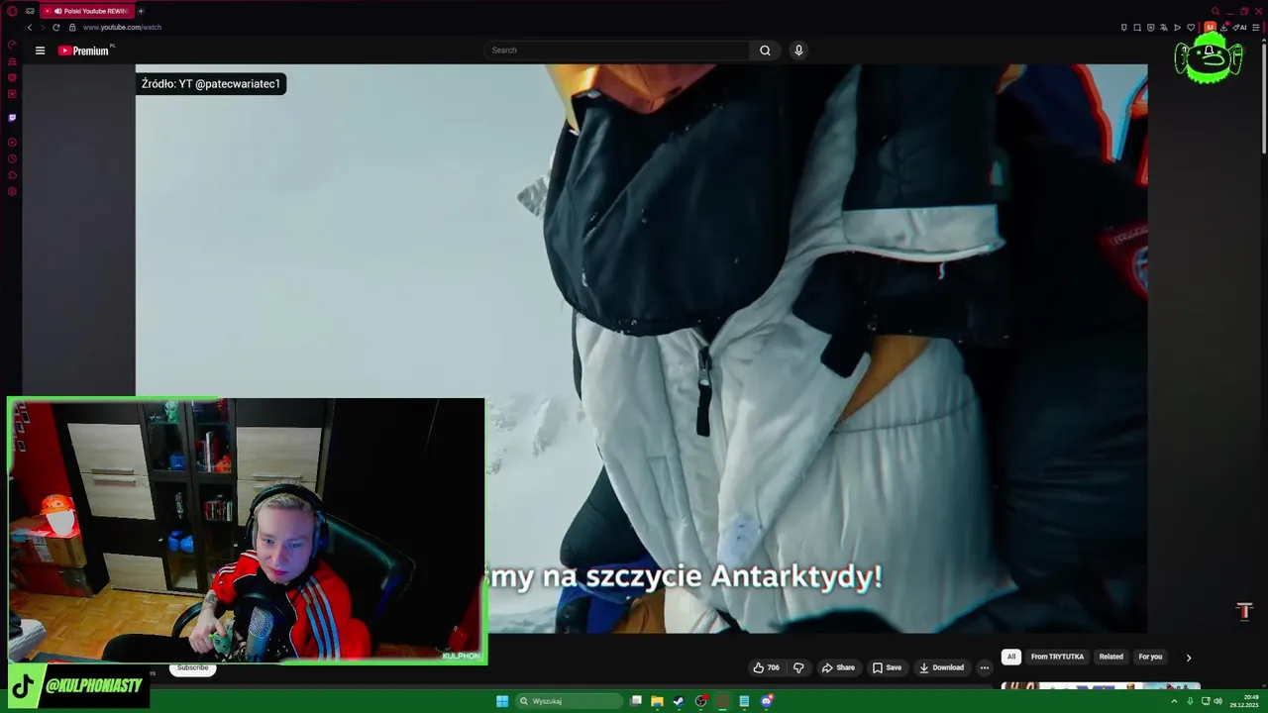Open a new tab with the plus button
The image size is (1268, 713).
pyautogui.click(x=141, y=11)
